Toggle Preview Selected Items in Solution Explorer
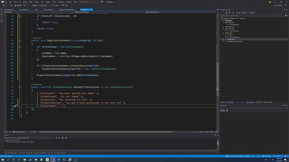289x162 pixels. pos(253,13)
